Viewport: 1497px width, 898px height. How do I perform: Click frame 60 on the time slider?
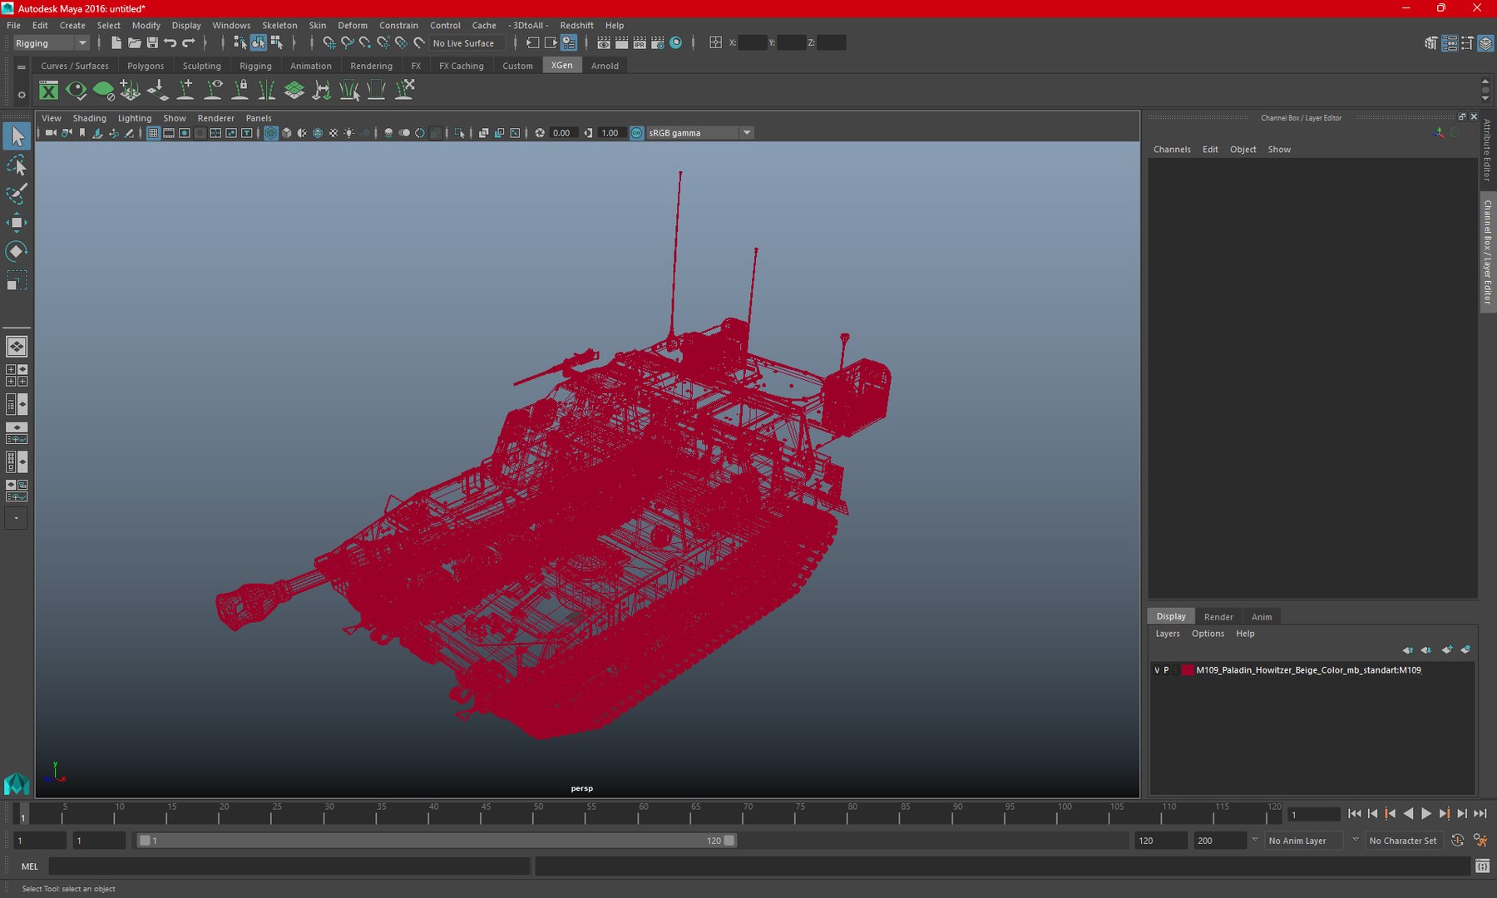click(x=644, y=813)
